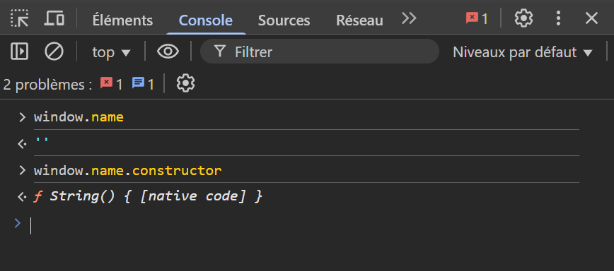Click the error count badge in tab bar
Image resolution: width=614 pixels, height=271 pixels.
[477, 18]
